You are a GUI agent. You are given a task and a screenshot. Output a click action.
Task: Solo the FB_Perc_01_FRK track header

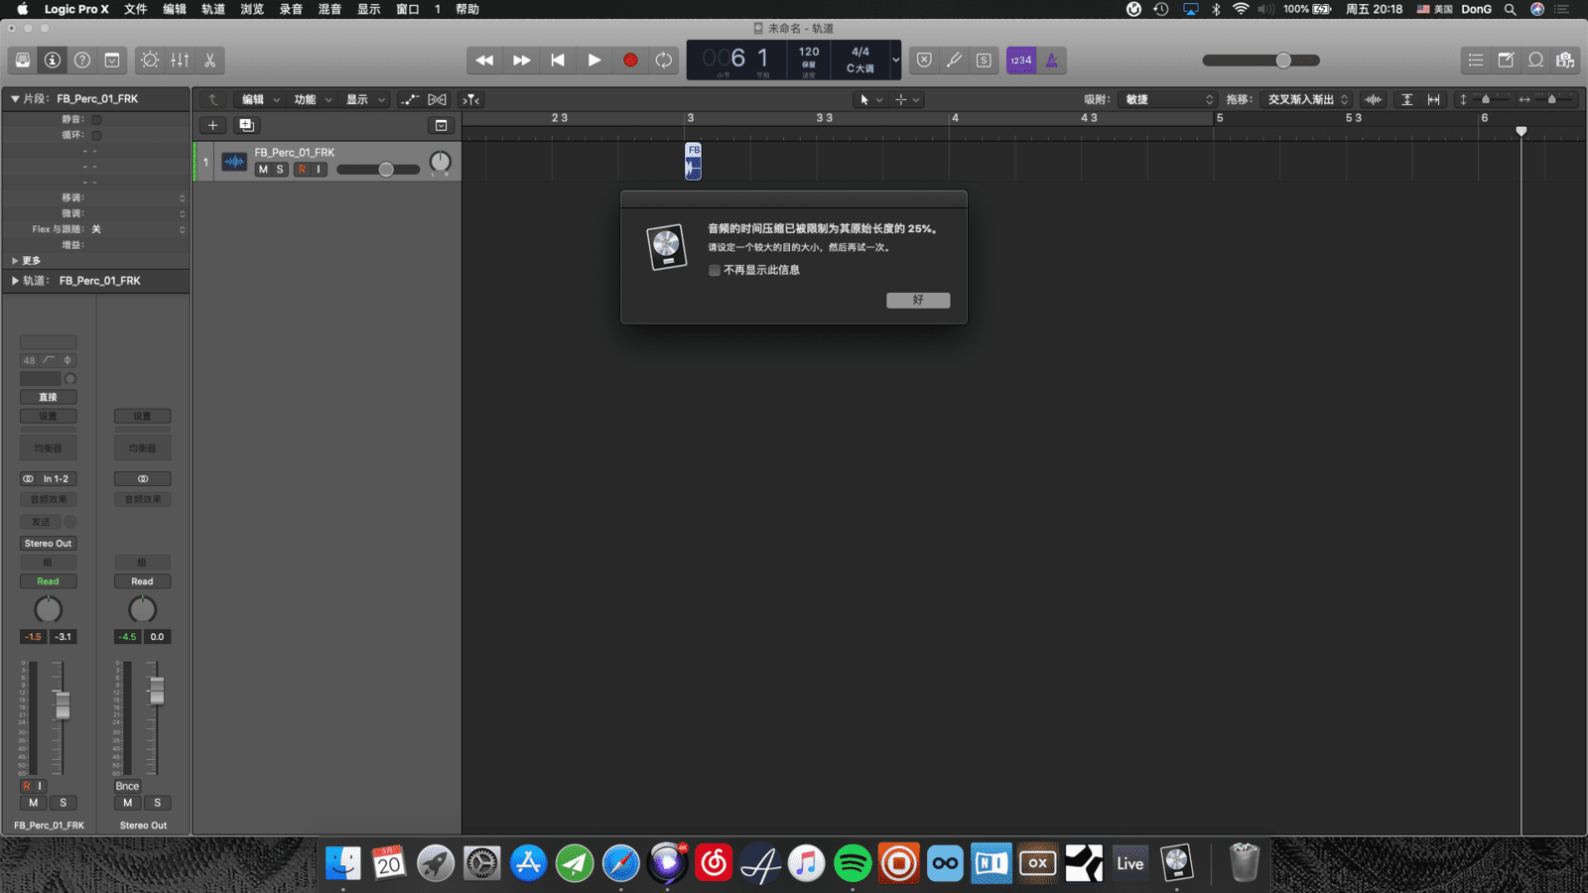(280, 170)
